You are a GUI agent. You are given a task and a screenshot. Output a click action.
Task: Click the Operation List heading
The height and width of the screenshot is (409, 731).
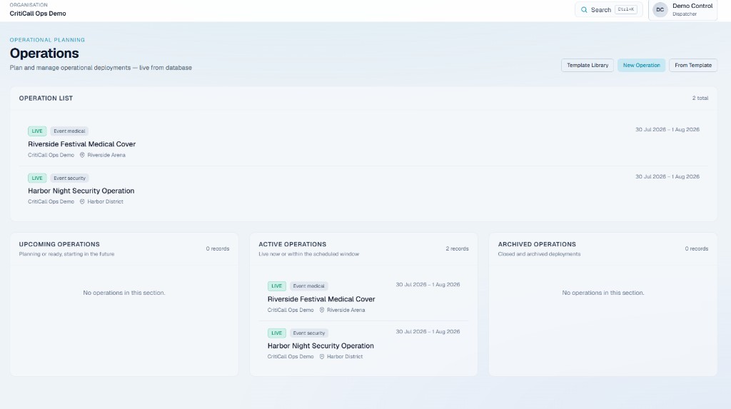click(x=46, y=99)
